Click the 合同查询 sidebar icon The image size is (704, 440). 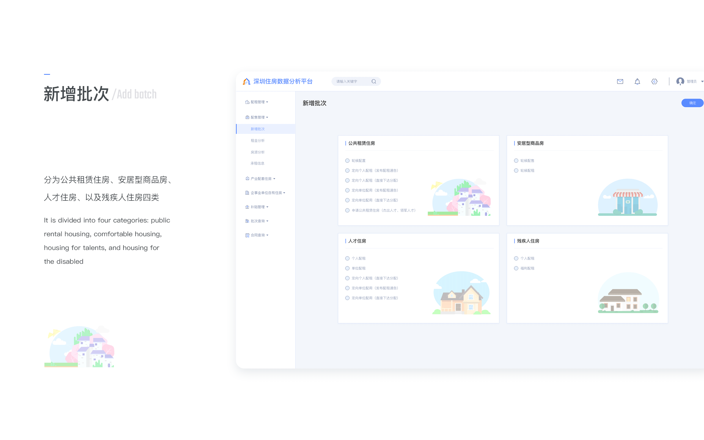[247, 235]
